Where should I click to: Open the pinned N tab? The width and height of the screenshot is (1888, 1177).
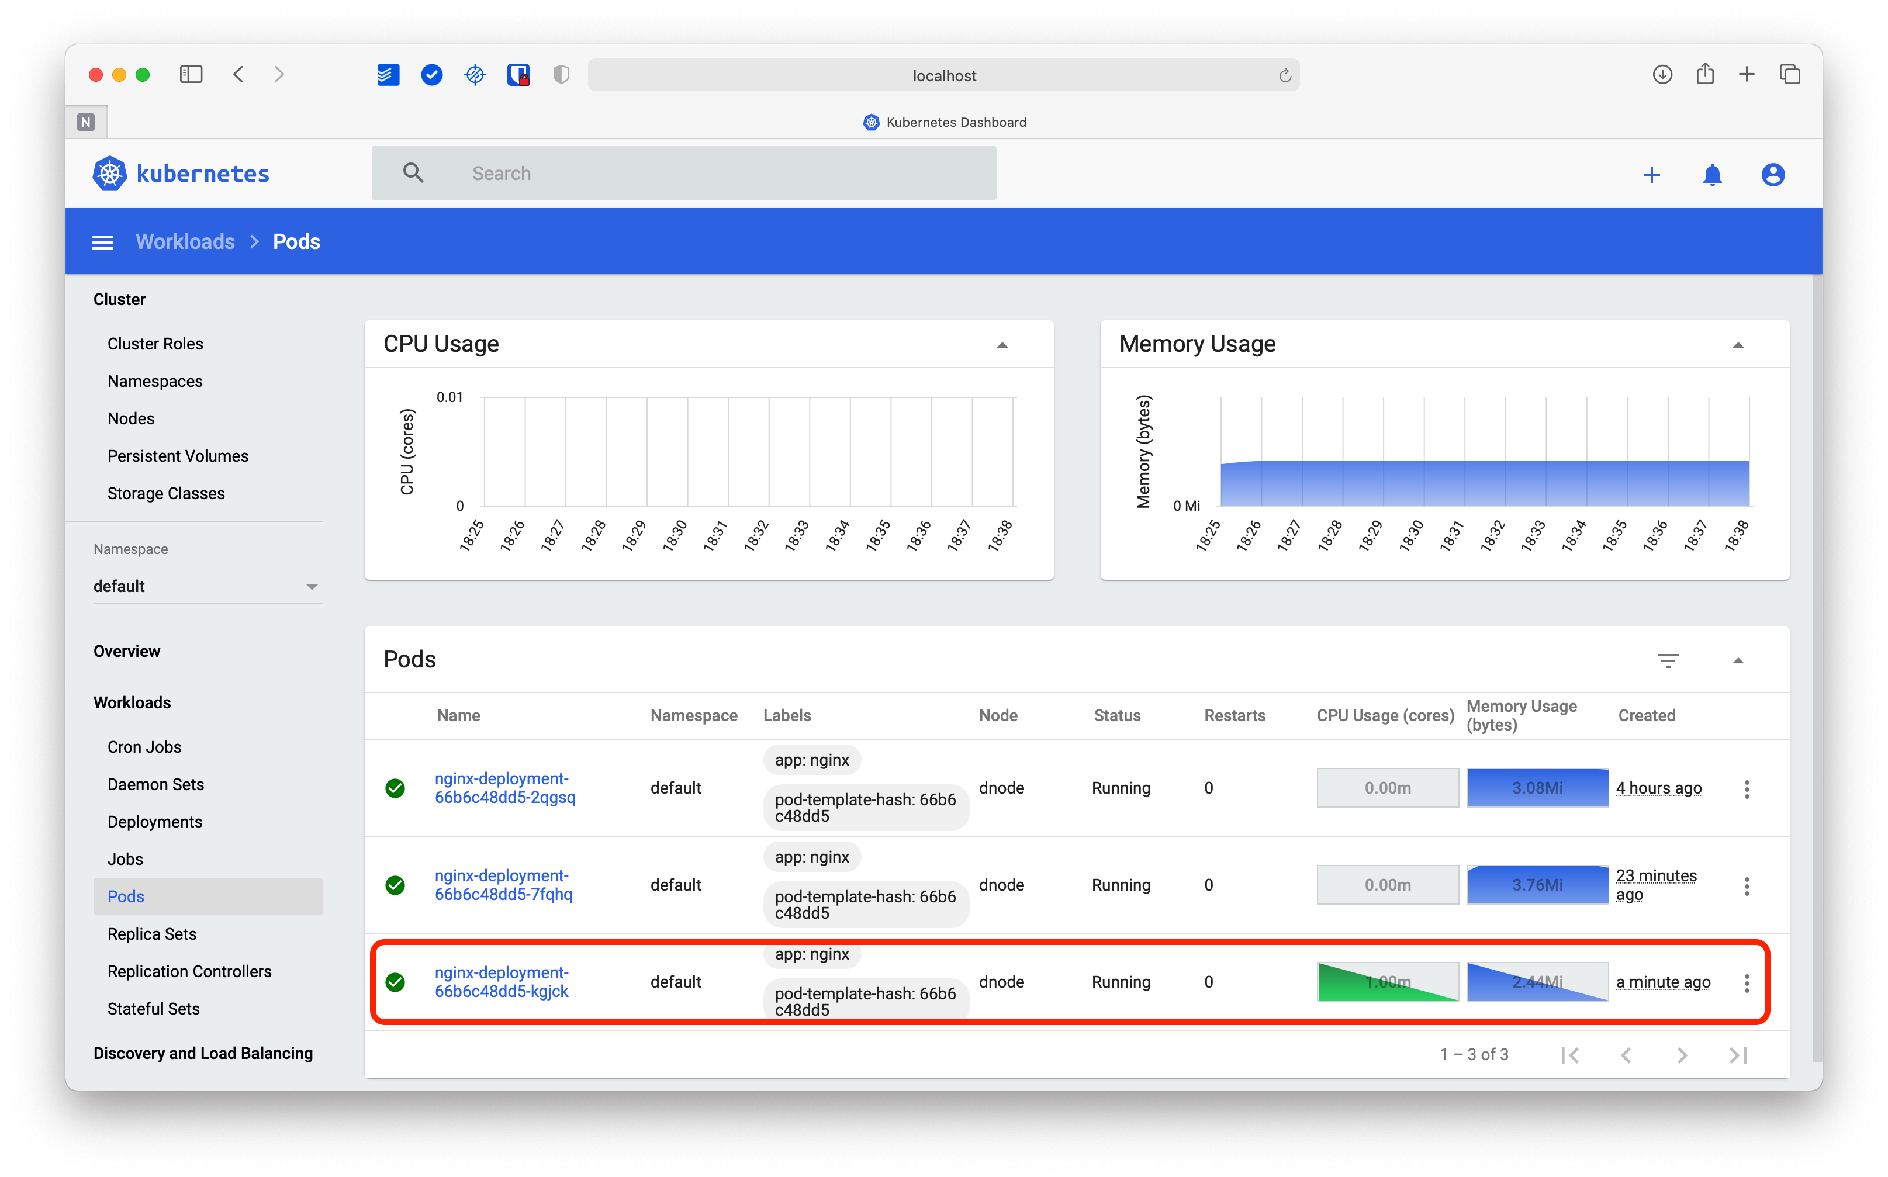point(86,122)
